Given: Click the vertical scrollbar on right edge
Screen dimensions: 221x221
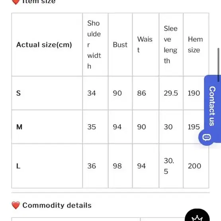Looking at the screenshot, I should coord(218,65).
